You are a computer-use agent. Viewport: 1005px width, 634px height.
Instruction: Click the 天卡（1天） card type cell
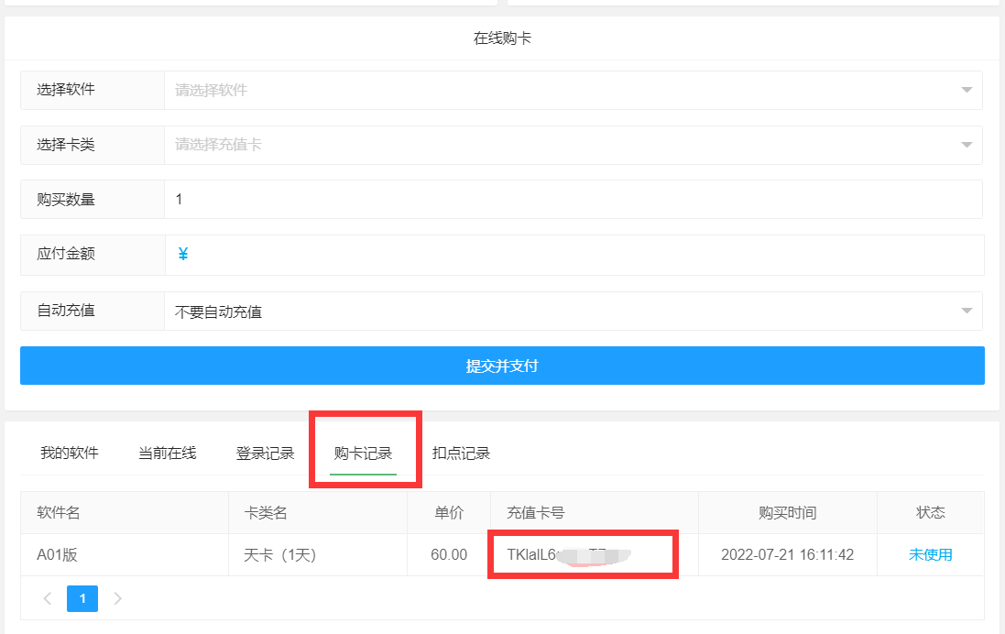tap(279, 554)
